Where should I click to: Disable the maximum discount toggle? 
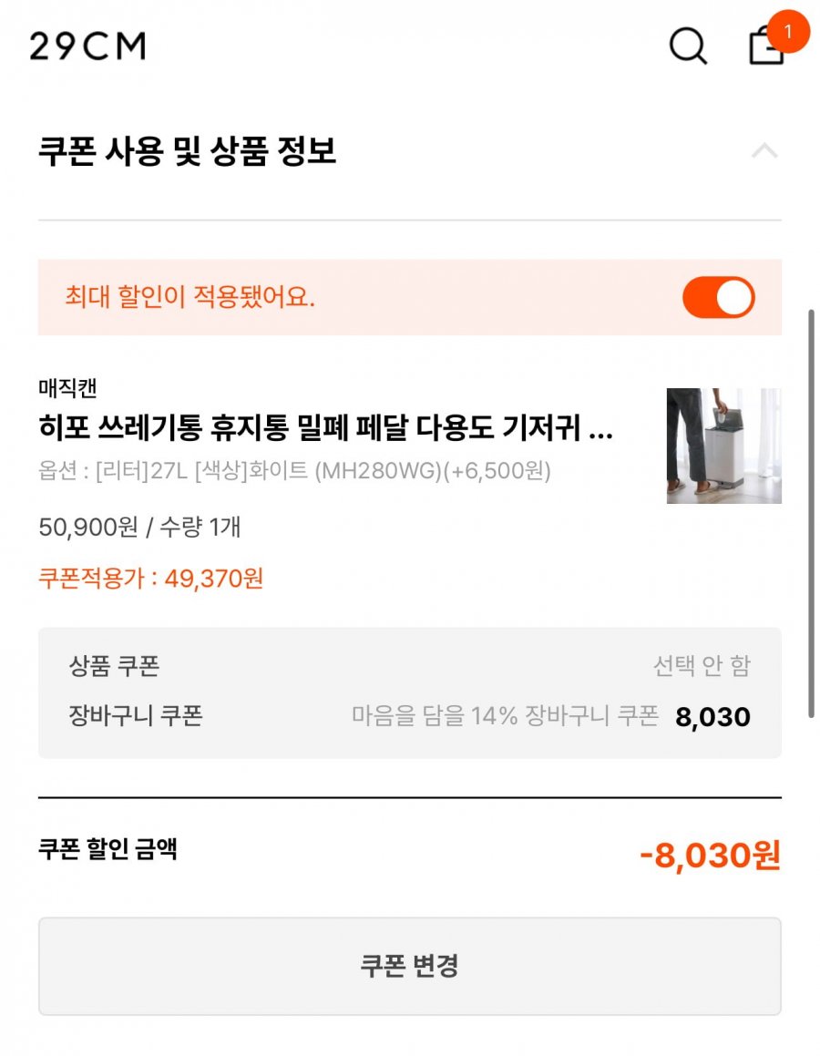click(718, 297)
